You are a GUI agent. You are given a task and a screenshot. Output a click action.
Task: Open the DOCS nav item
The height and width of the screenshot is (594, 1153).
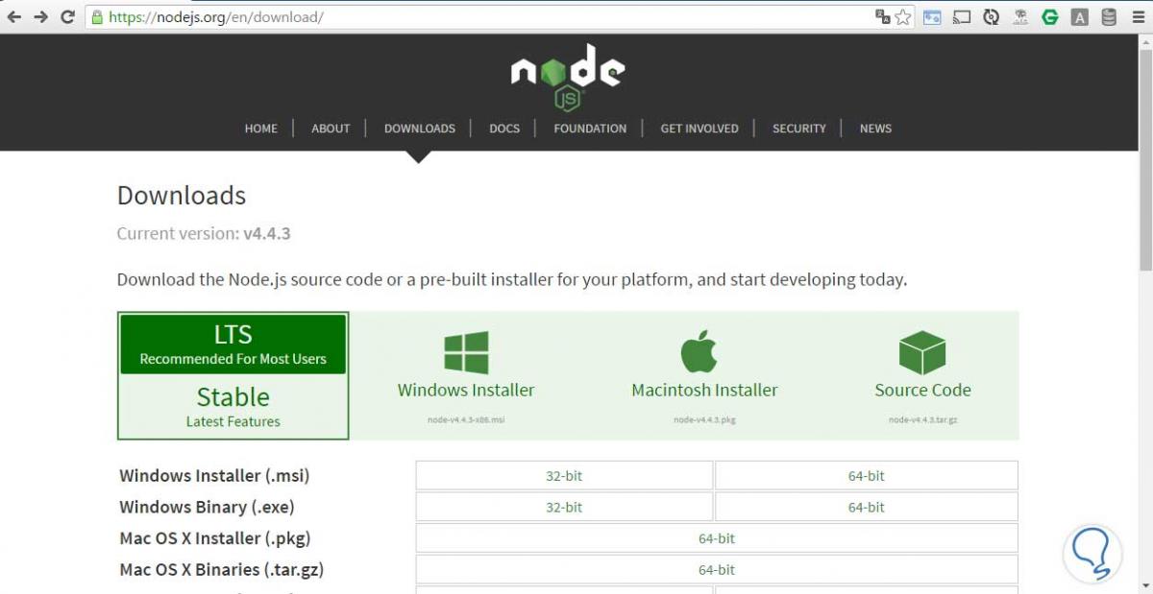pyautogui.click(x=504, y=129)
